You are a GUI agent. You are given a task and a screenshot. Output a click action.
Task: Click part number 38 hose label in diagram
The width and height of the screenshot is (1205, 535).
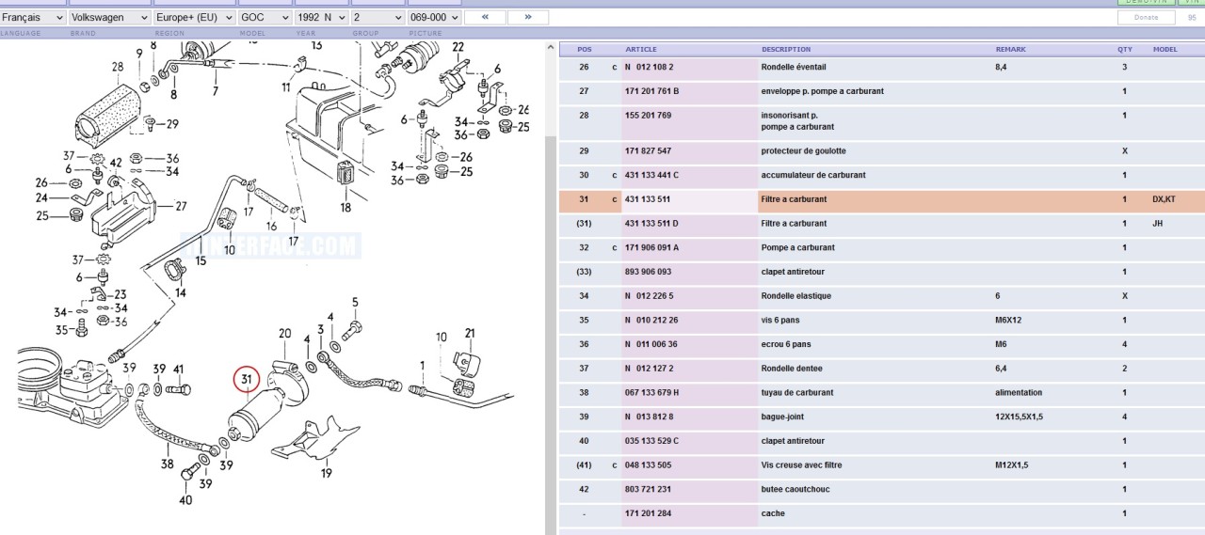(167, 464)
